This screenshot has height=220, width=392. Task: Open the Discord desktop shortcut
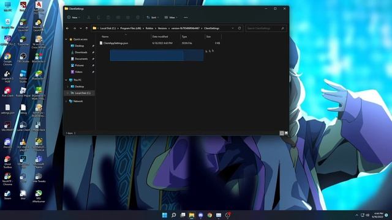(x=7, y=144)
